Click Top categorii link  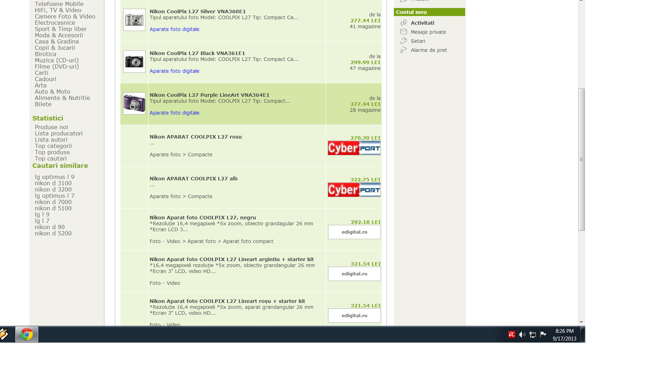pos(53,146)
